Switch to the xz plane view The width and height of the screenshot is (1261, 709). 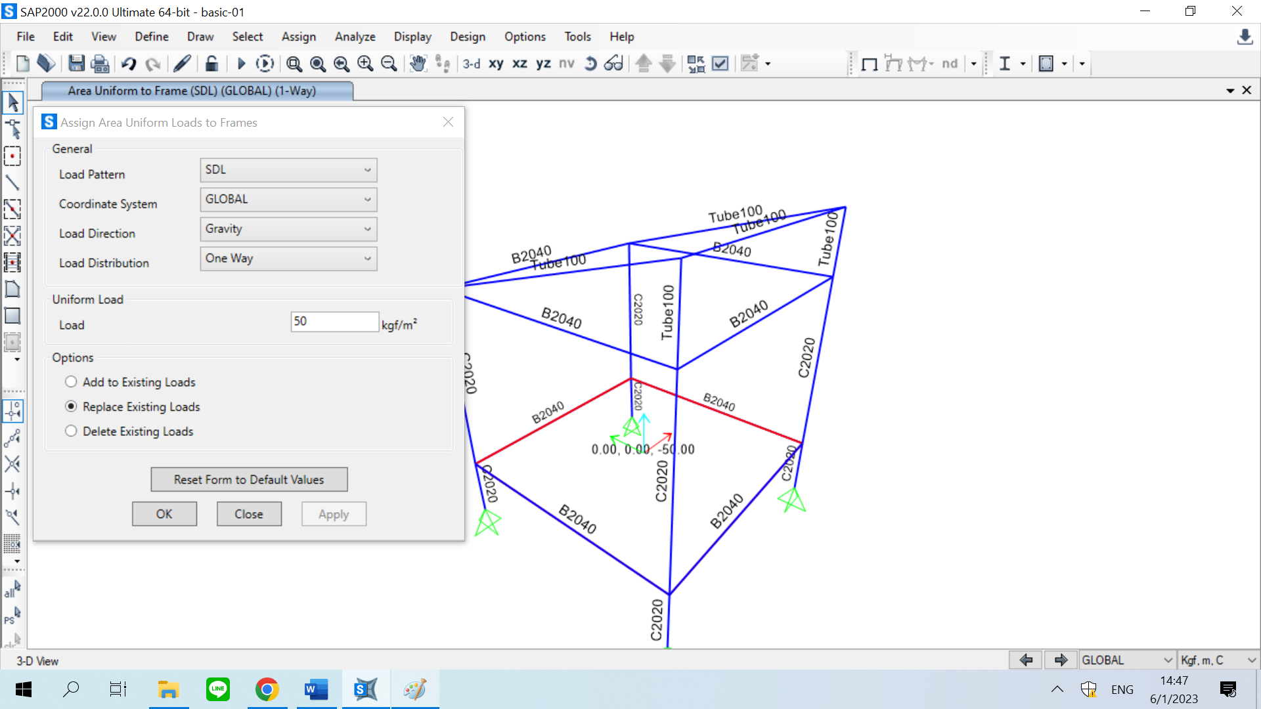[520, 64]
